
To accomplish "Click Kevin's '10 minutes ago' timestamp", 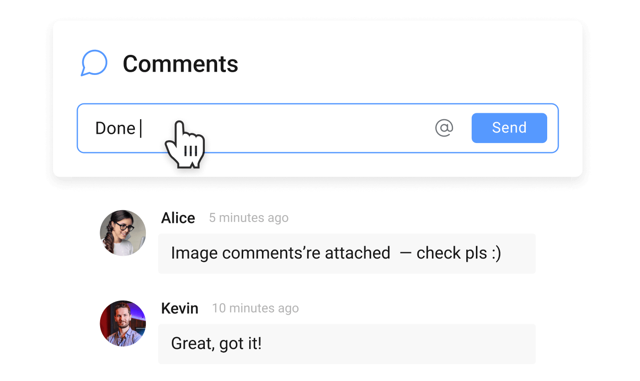I will point(255,308).
